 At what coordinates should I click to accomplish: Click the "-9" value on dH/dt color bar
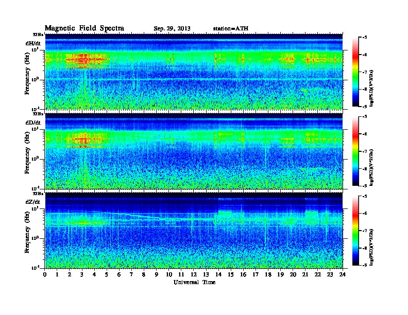click(x=364, y=107)
